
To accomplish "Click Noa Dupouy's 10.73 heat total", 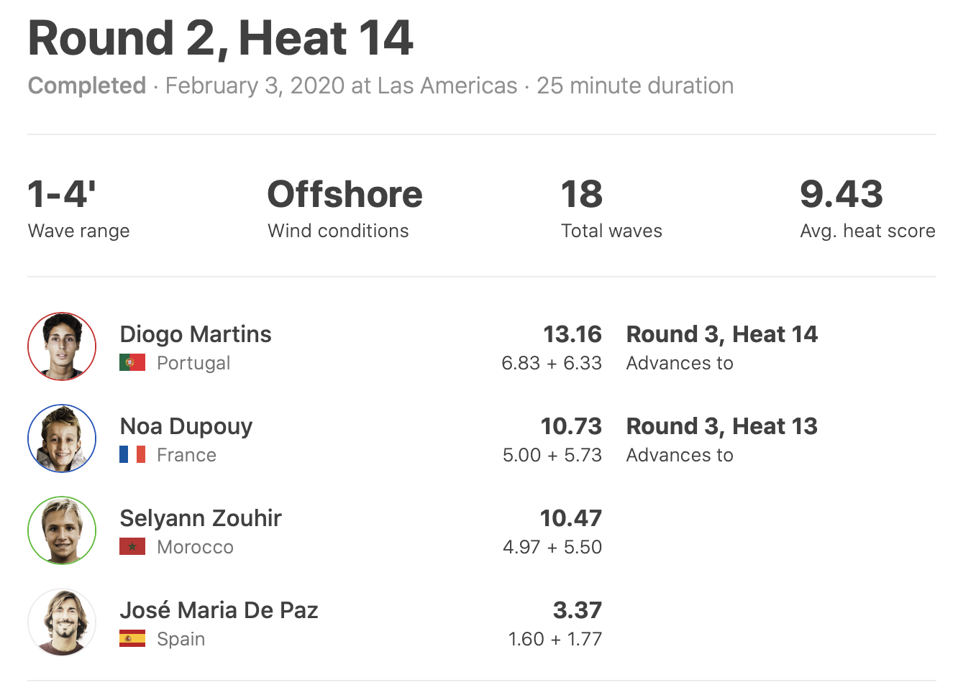I will (571, 426).
